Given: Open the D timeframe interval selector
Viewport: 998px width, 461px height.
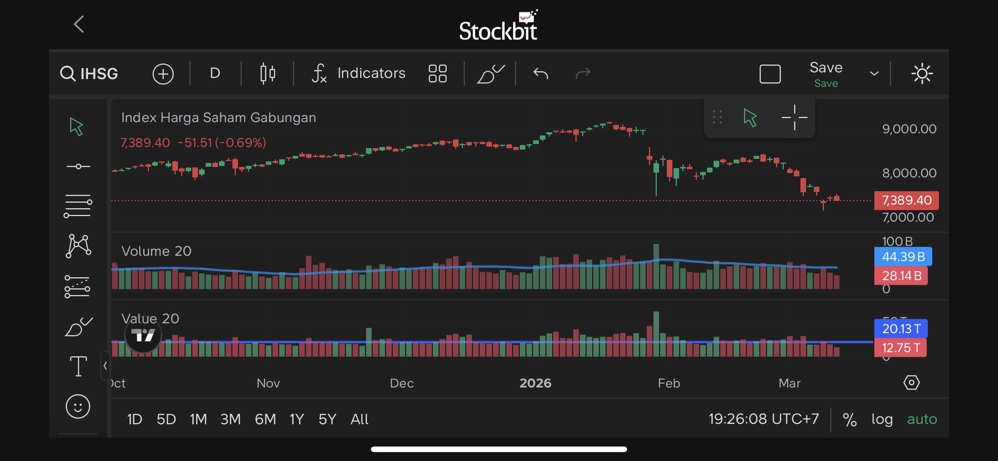Looking at the screenshot, I should (x=215, y=73).
